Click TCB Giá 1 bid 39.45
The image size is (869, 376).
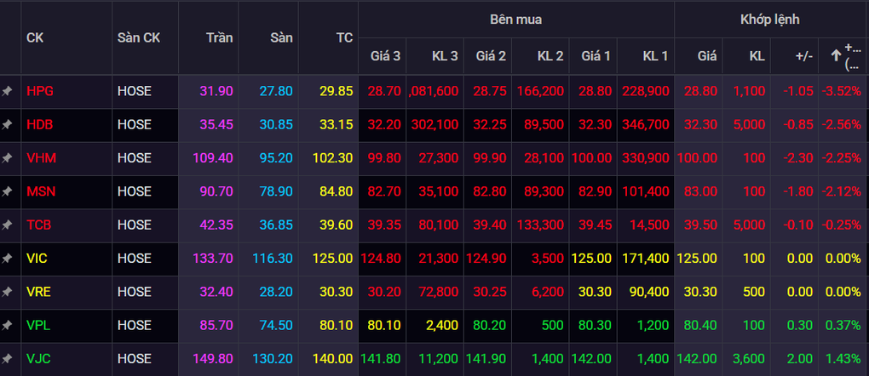tap(596, 225)
